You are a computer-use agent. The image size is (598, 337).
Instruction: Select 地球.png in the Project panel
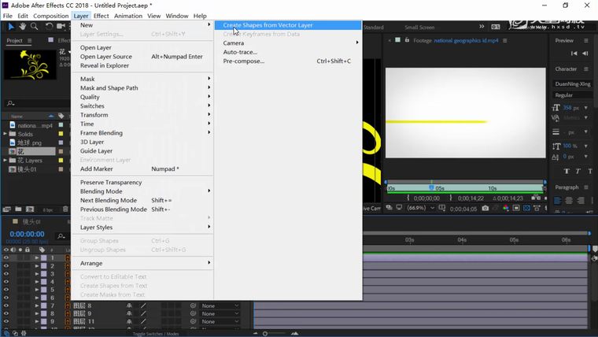[29, 143]
